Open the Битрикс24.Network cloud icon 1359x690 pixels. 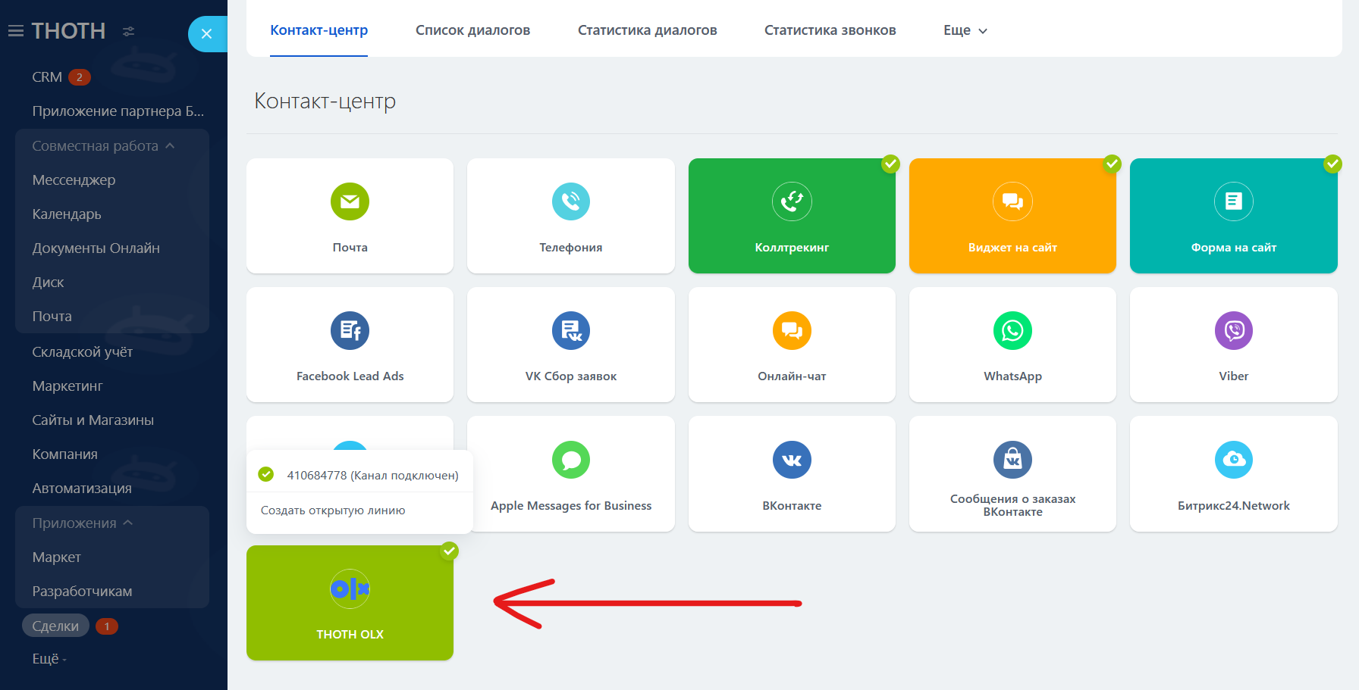click(1233, 460)
